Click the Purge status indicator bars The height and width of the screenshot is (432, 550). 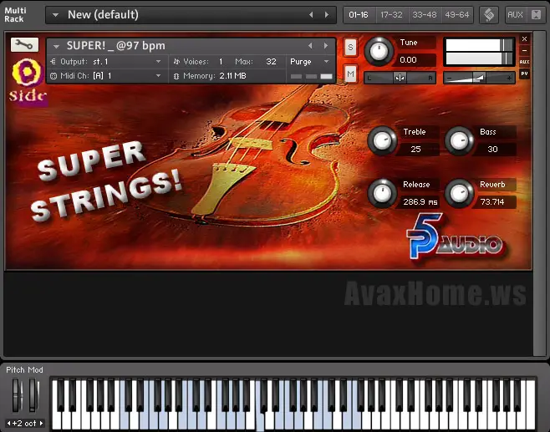tap(311, 76)
